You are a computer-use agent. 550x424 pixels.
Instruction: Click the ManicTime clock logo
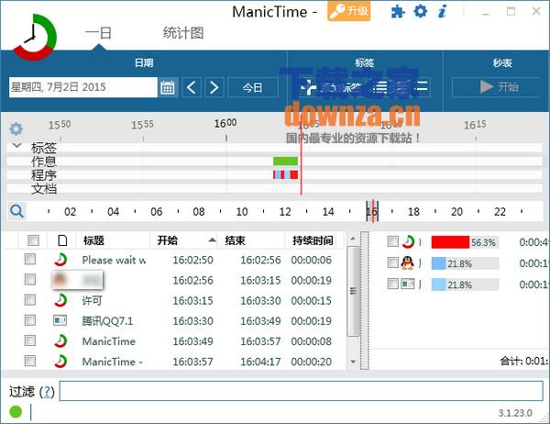coord(35,38)
